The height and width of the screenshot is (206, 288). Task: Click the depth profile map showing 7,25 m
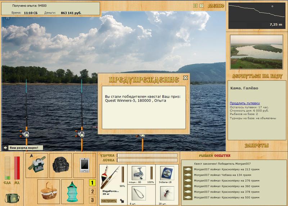[x=257, y=15]
